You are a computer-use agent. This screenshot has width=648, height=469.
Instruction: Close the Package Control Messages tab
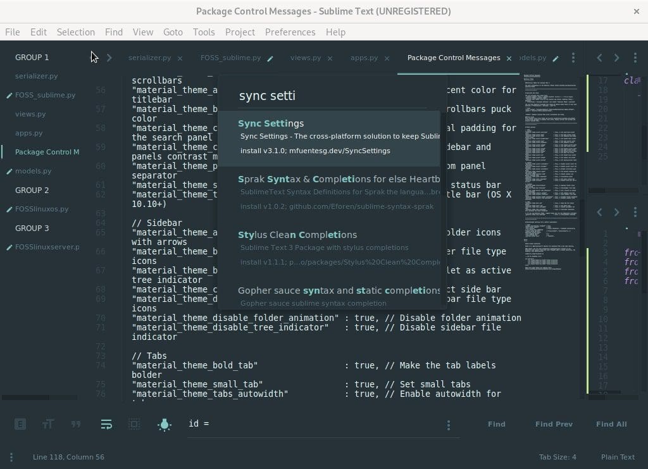pos(509,58)
